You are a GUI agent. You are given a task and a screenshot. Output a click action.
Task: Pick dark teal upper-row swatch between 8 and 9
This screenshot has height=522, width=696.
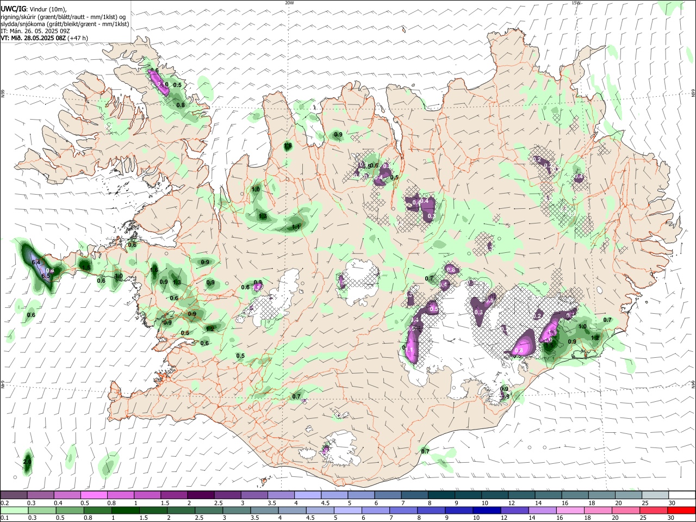442,495
